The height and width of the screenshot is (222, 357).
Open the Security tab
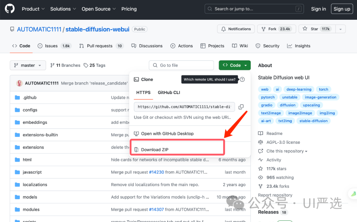click(267, 46)
